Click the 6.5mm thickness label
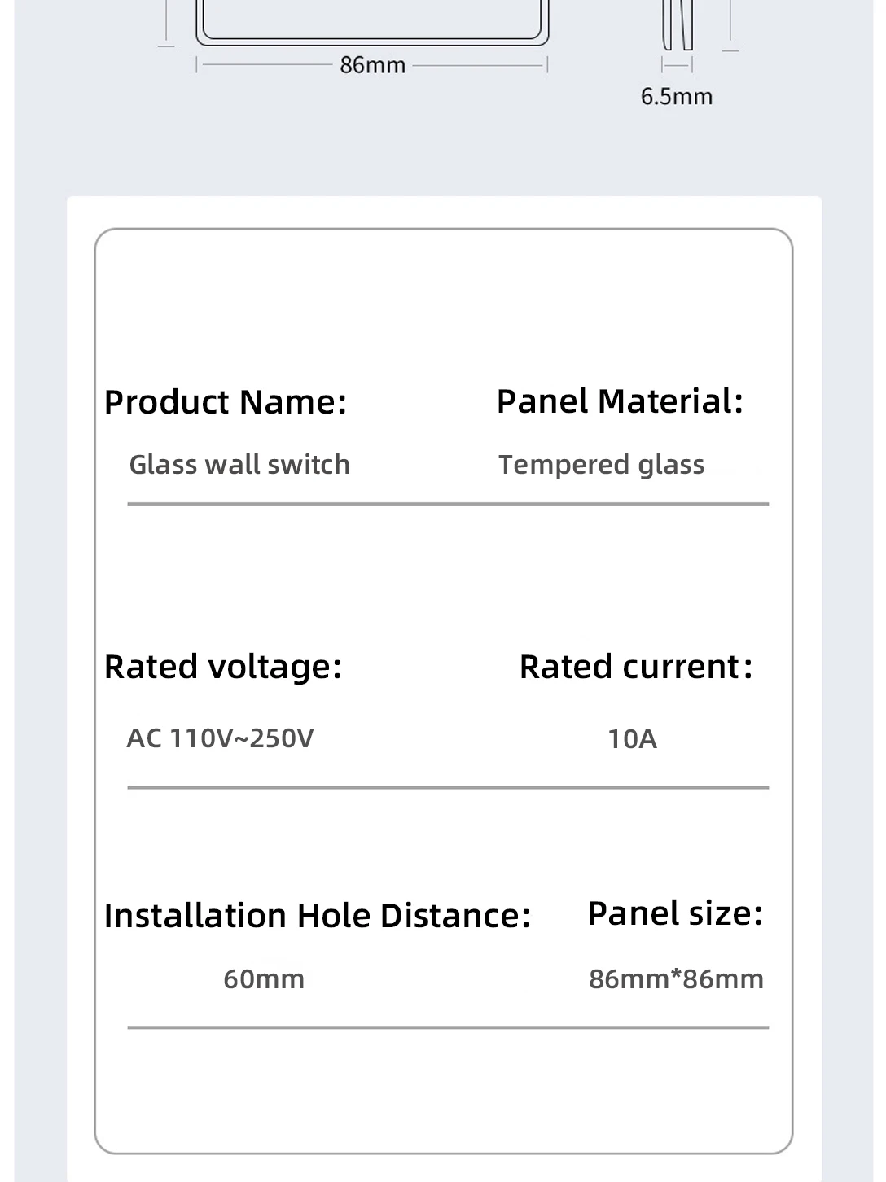The height and width of the screenshot is (1182, 886). (x=676, y=97)
